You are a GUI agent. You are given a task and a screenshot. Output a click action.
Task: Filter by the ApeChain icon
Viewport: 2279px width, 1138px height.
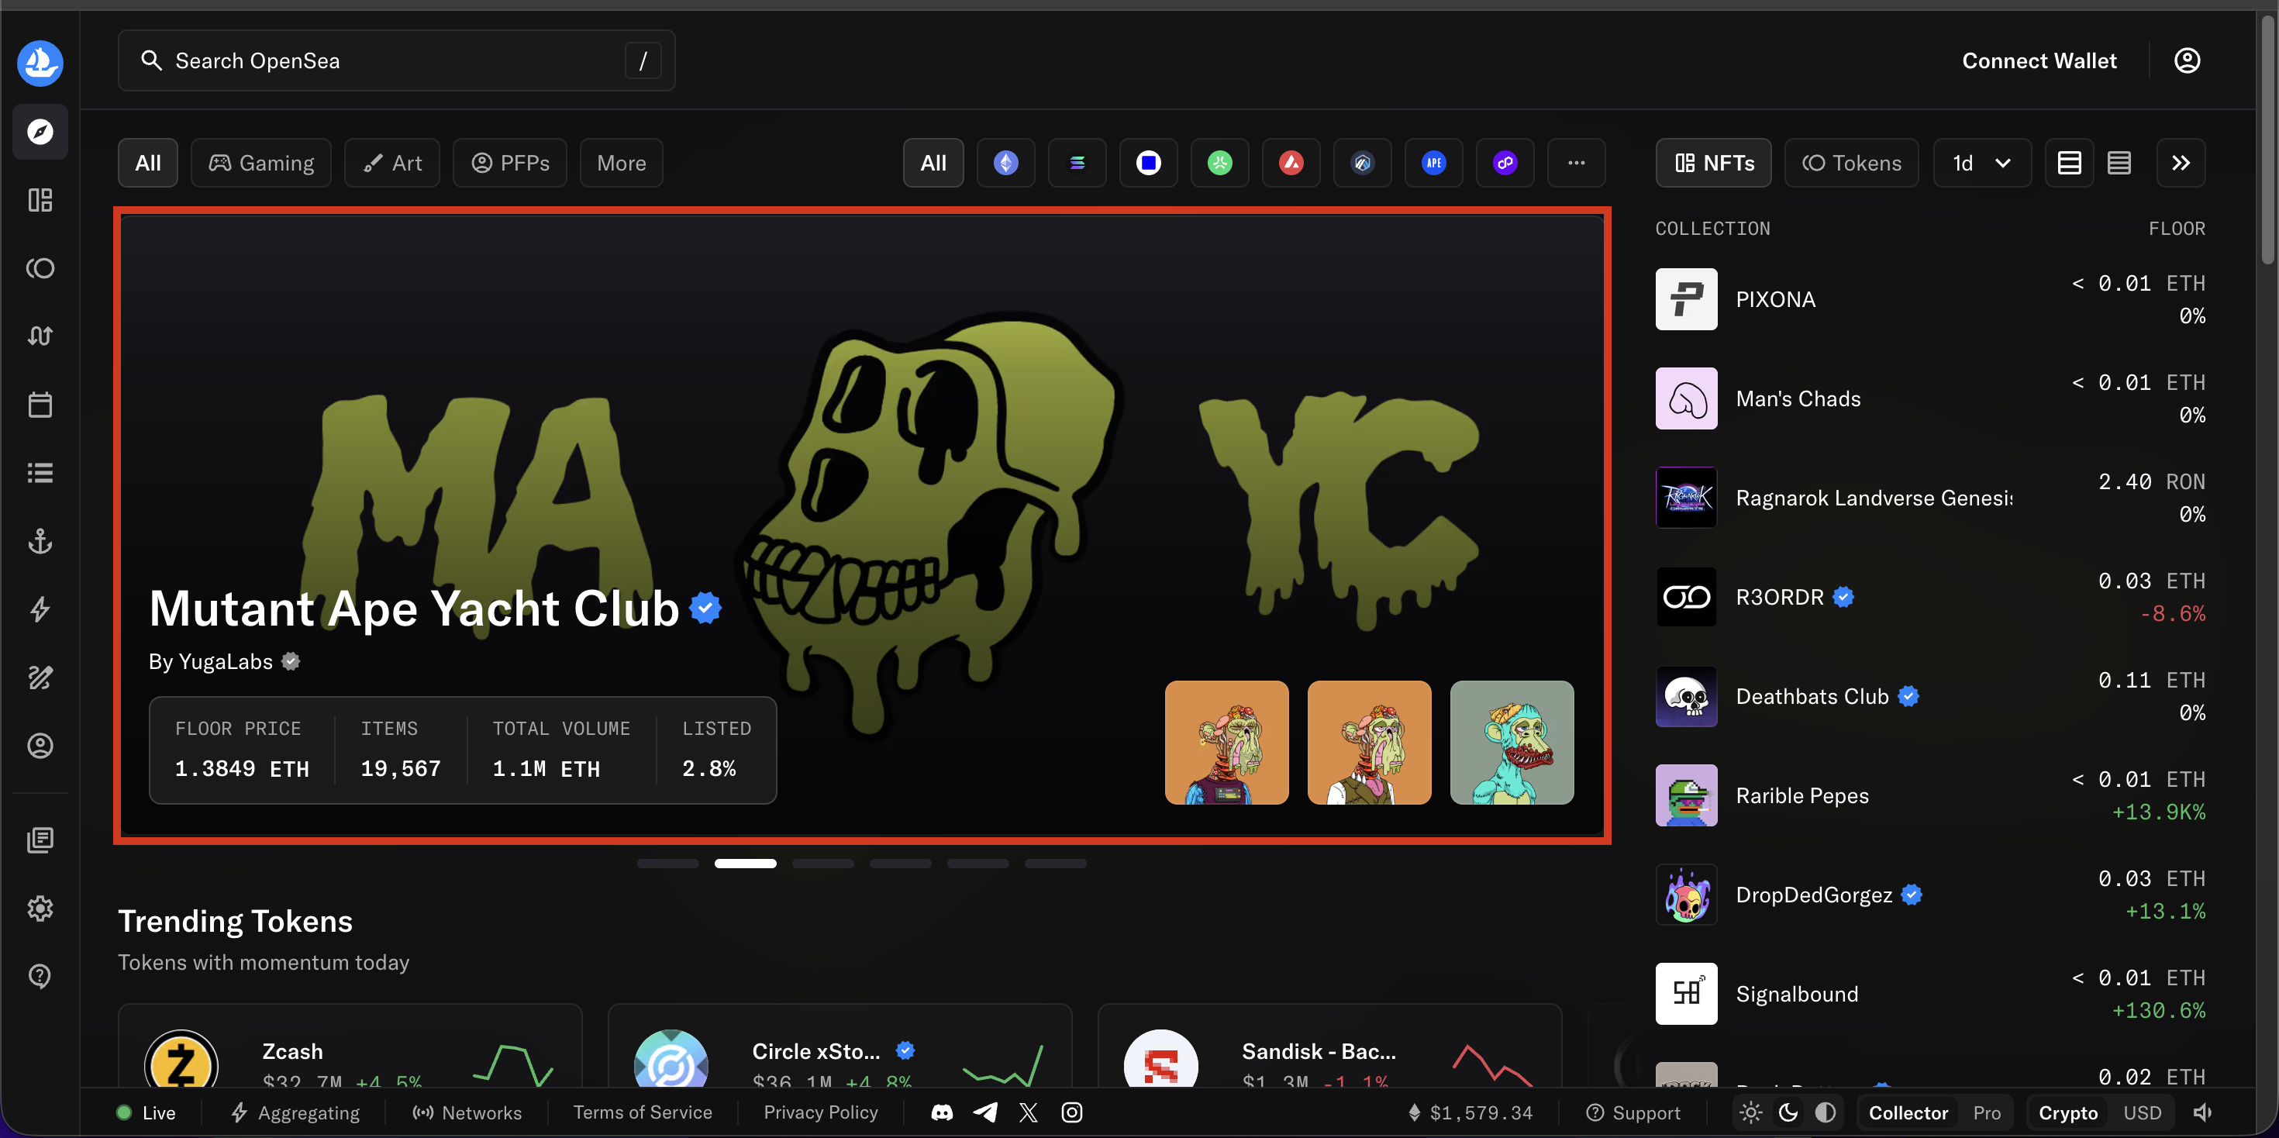(1434, 163)
